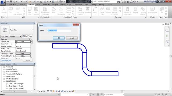The width and height of the screenshot is (172, 96).
Task: Click the Name text field in dialog
Action: point(59,31)
